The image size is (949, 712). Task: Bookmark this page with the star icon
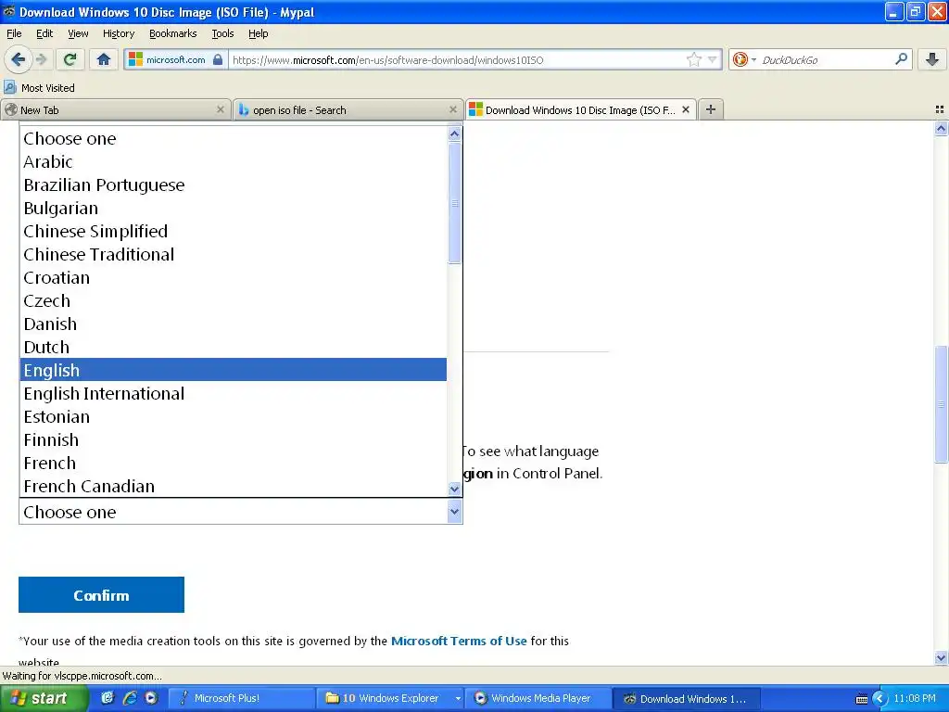pos(693,59)
